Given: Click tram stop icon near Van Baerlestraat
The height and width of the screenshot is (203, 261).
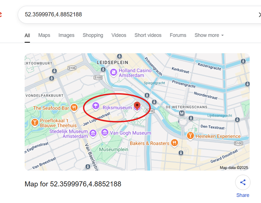Looking at the screenshot, I should (88, 167).
